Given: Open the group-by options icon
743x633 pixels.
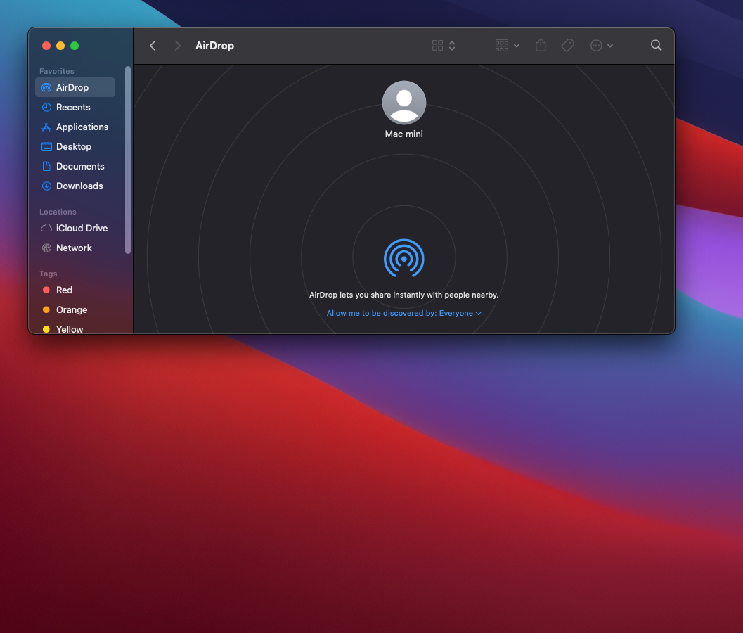Looking at the screenshot, I should [x=502, y=46].
